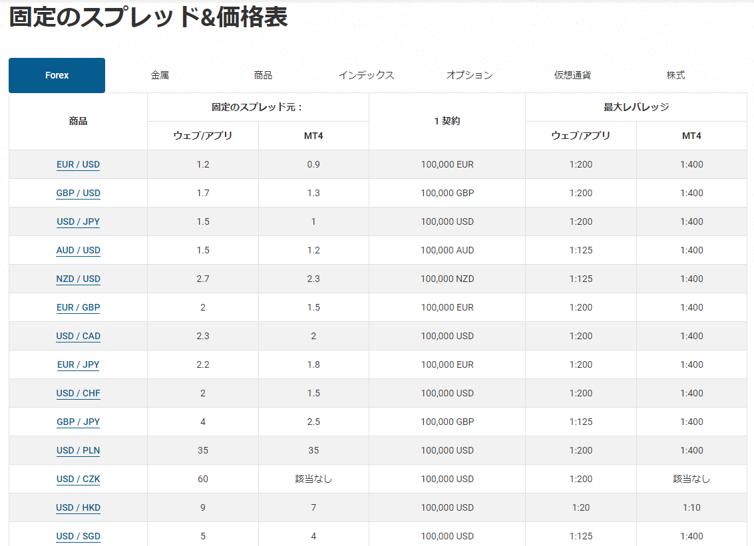Open the GBP / USD link
The image size is (754, 546).
point(78,194)
